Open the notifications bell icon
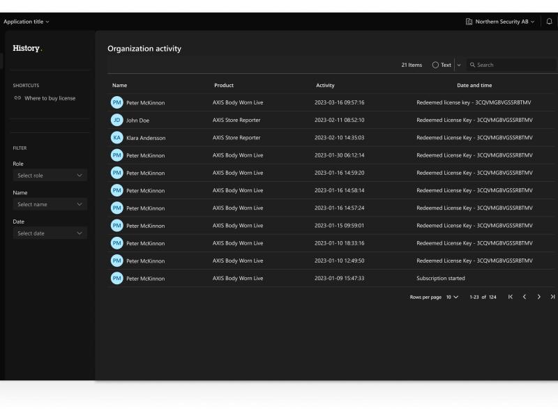The width and height of the screenshot is (558, 418). pyautogui.click(x=549, y=22)
